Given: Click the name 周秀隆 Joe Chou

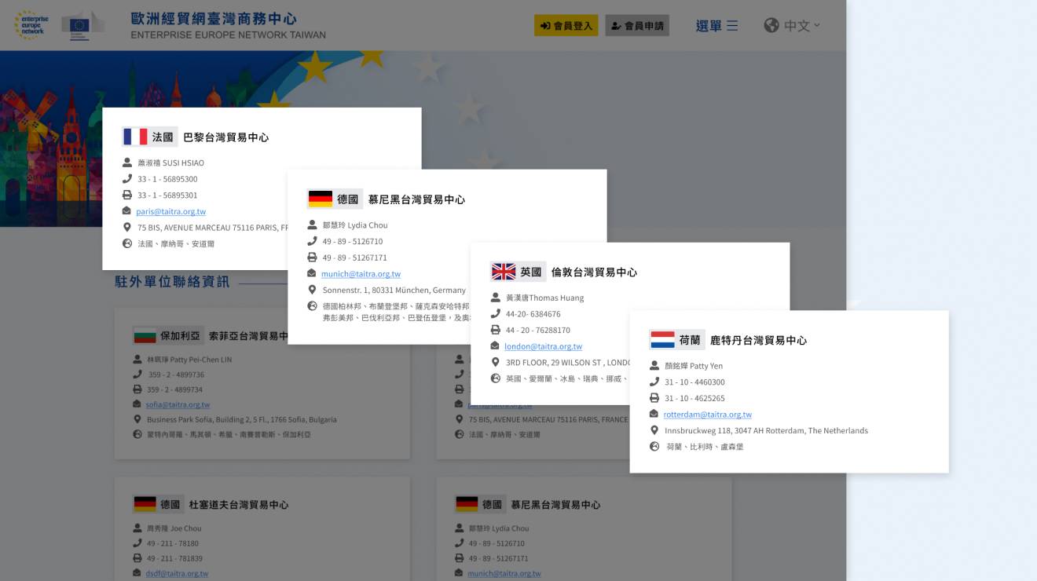Looking at the screenshot, I should (x=174, y=528).
